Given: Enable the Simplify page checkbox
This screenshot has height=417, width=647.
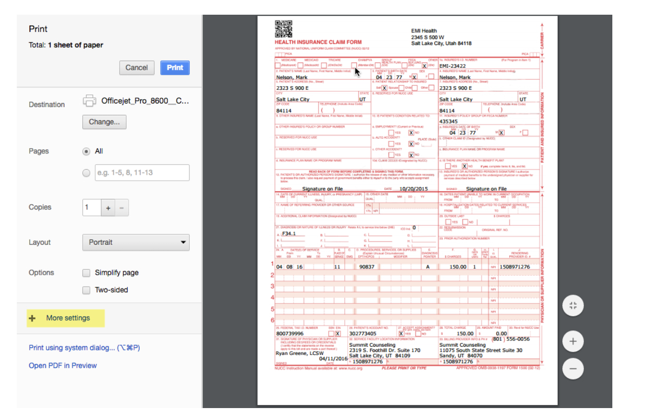Looking at the screenshot, I should 86,273.
